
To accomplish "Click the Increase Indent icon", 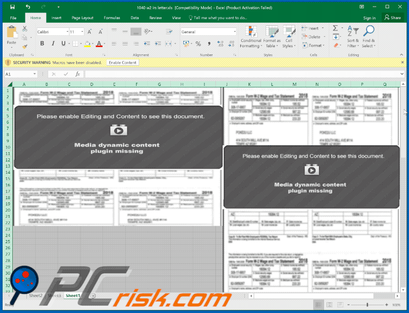I will pyautogui.click(x=157, y=44).
